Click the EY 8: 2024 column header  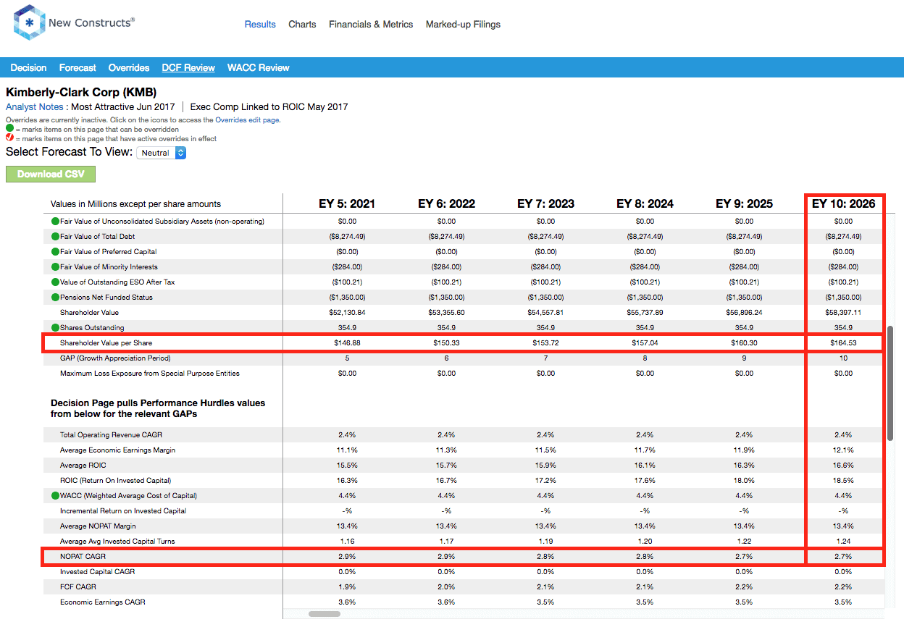(x=645, y=203)
